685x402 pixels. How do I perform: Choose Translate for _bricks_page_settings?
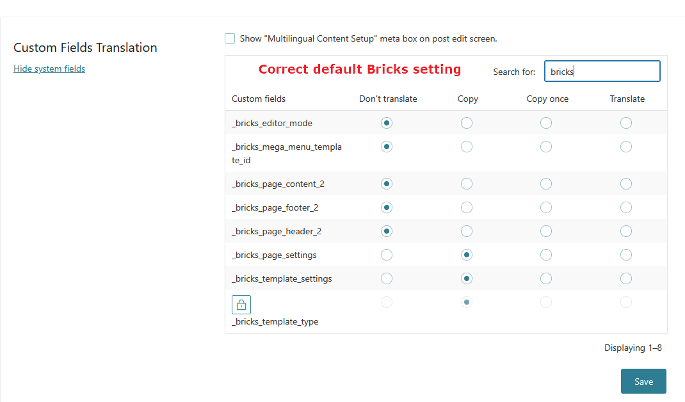coord(626,255)
